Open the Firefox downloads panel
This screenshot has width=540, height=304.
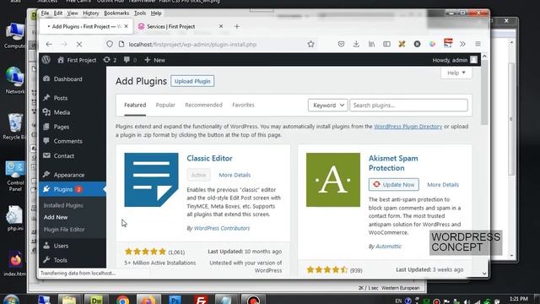click(356, 44)
